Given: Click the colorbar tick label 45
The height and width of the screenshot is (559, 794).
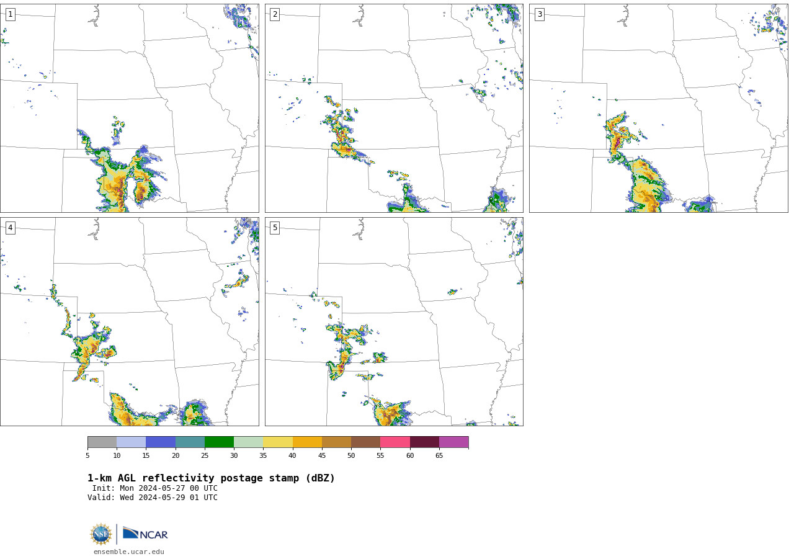Looking at the screenshot, I should pyautogui.click(x=322, y=456).
